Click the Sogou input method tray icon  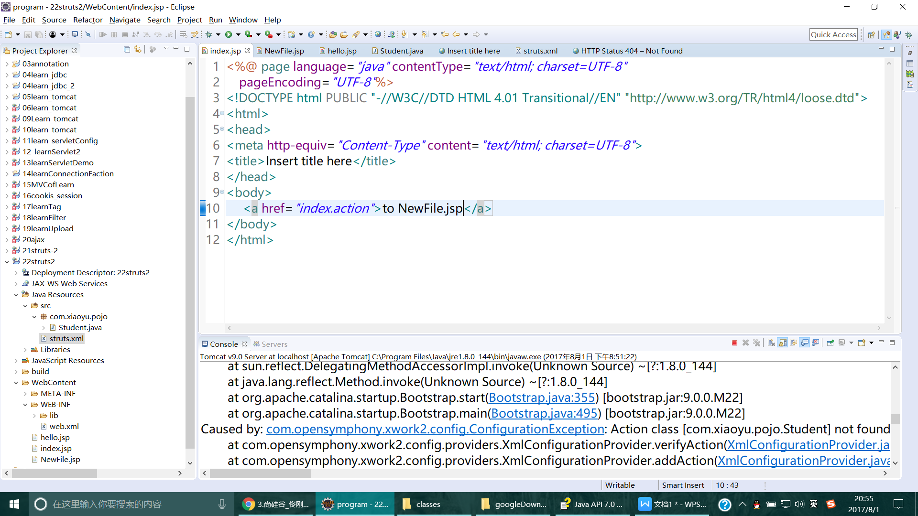pos(831,504)
